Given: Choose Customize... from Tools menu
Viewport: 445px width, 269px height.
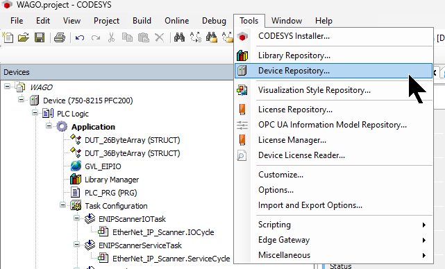Looking at the screenshot, I should 333,175.
